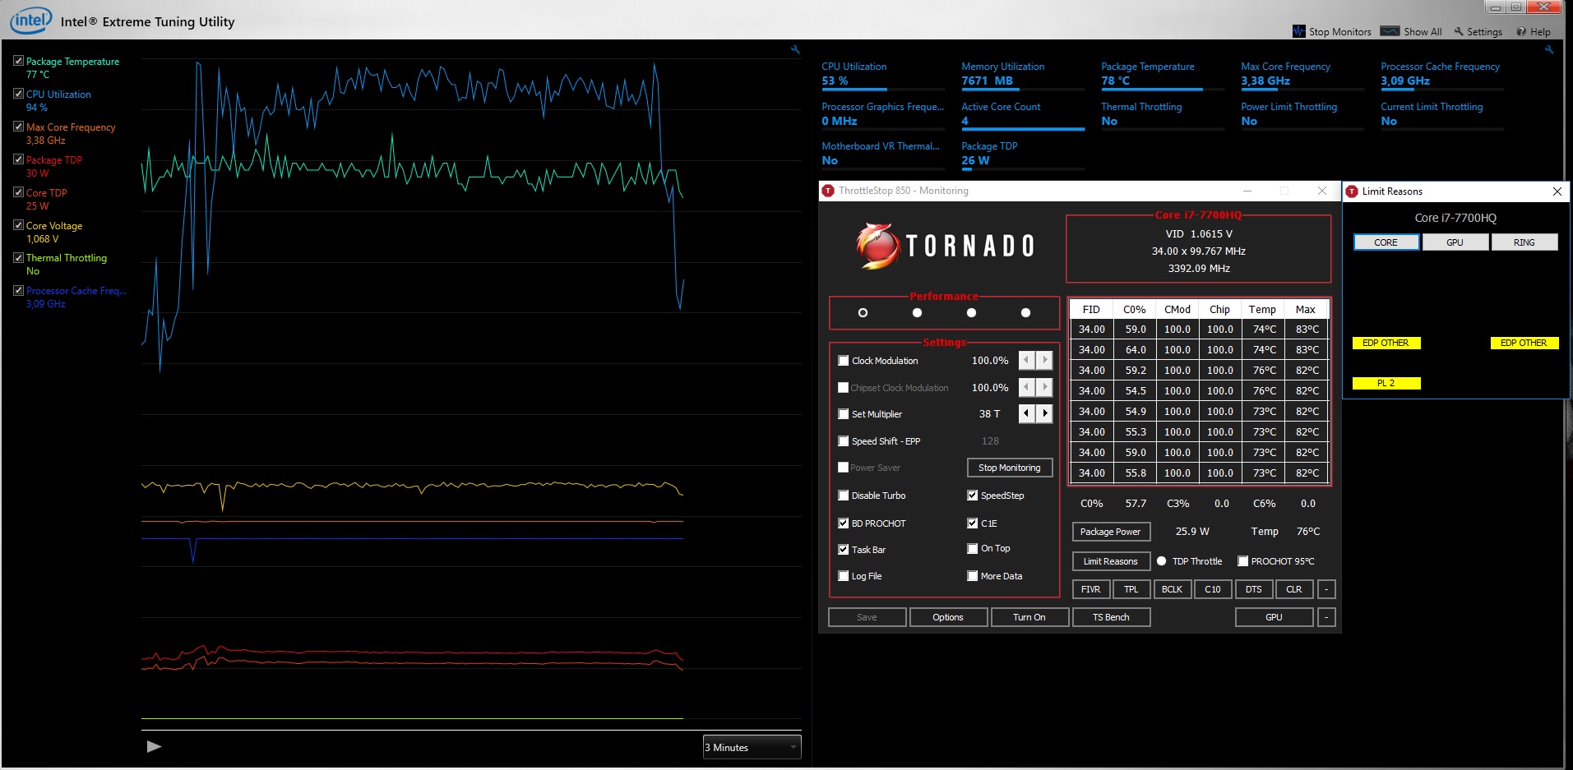Open the Help menu in XTU
This screenshot has width=1573, height=770.
[1534, 31]
